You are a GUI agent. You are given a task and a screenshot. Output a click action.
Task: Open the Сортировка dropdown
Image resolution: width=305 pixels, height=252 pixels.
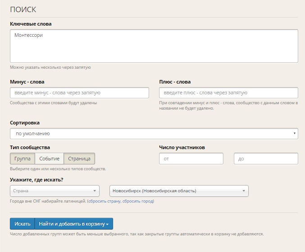[x=154, y=133]
